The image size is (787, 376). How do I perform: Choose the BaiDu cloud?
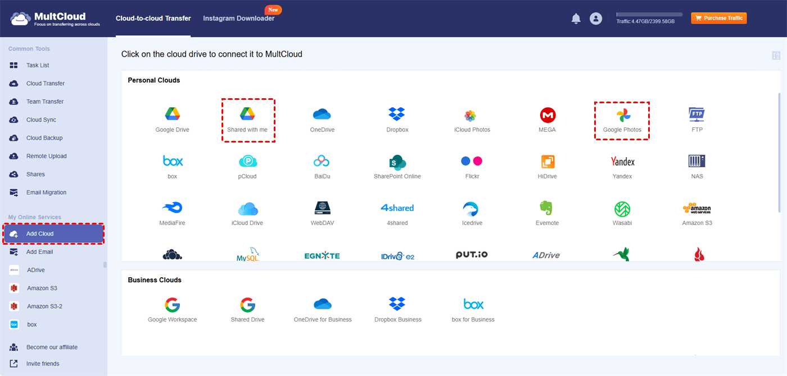click(322, 167)
